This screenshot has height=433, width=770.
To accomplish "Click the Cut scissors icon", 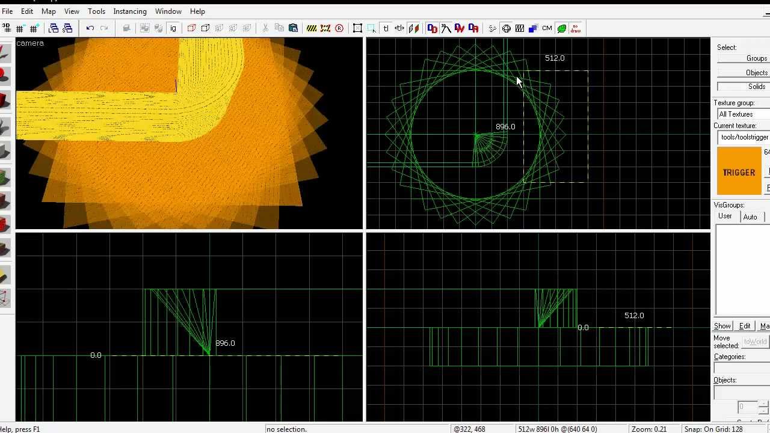I will tap(265, 28).
